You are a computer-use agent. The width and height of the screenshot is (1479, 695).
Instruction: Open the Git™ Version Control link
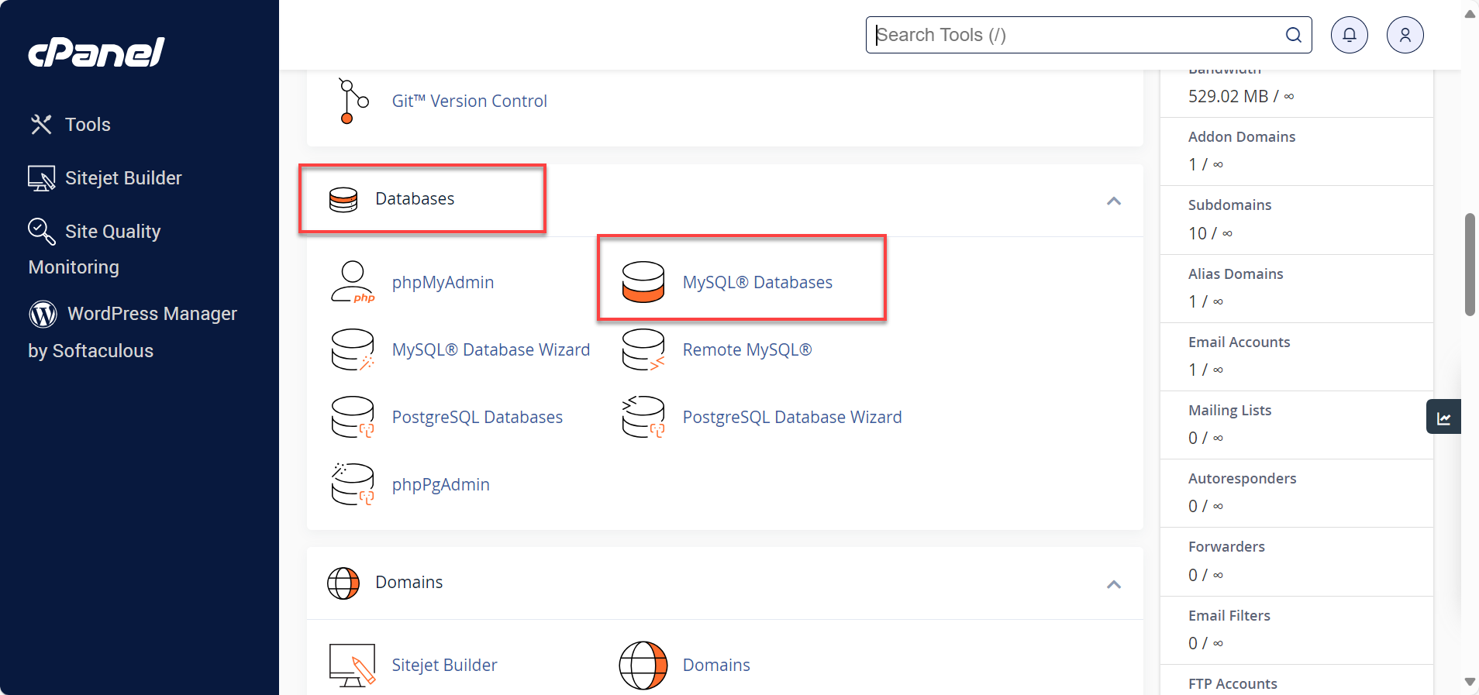[x=469, y=101]
